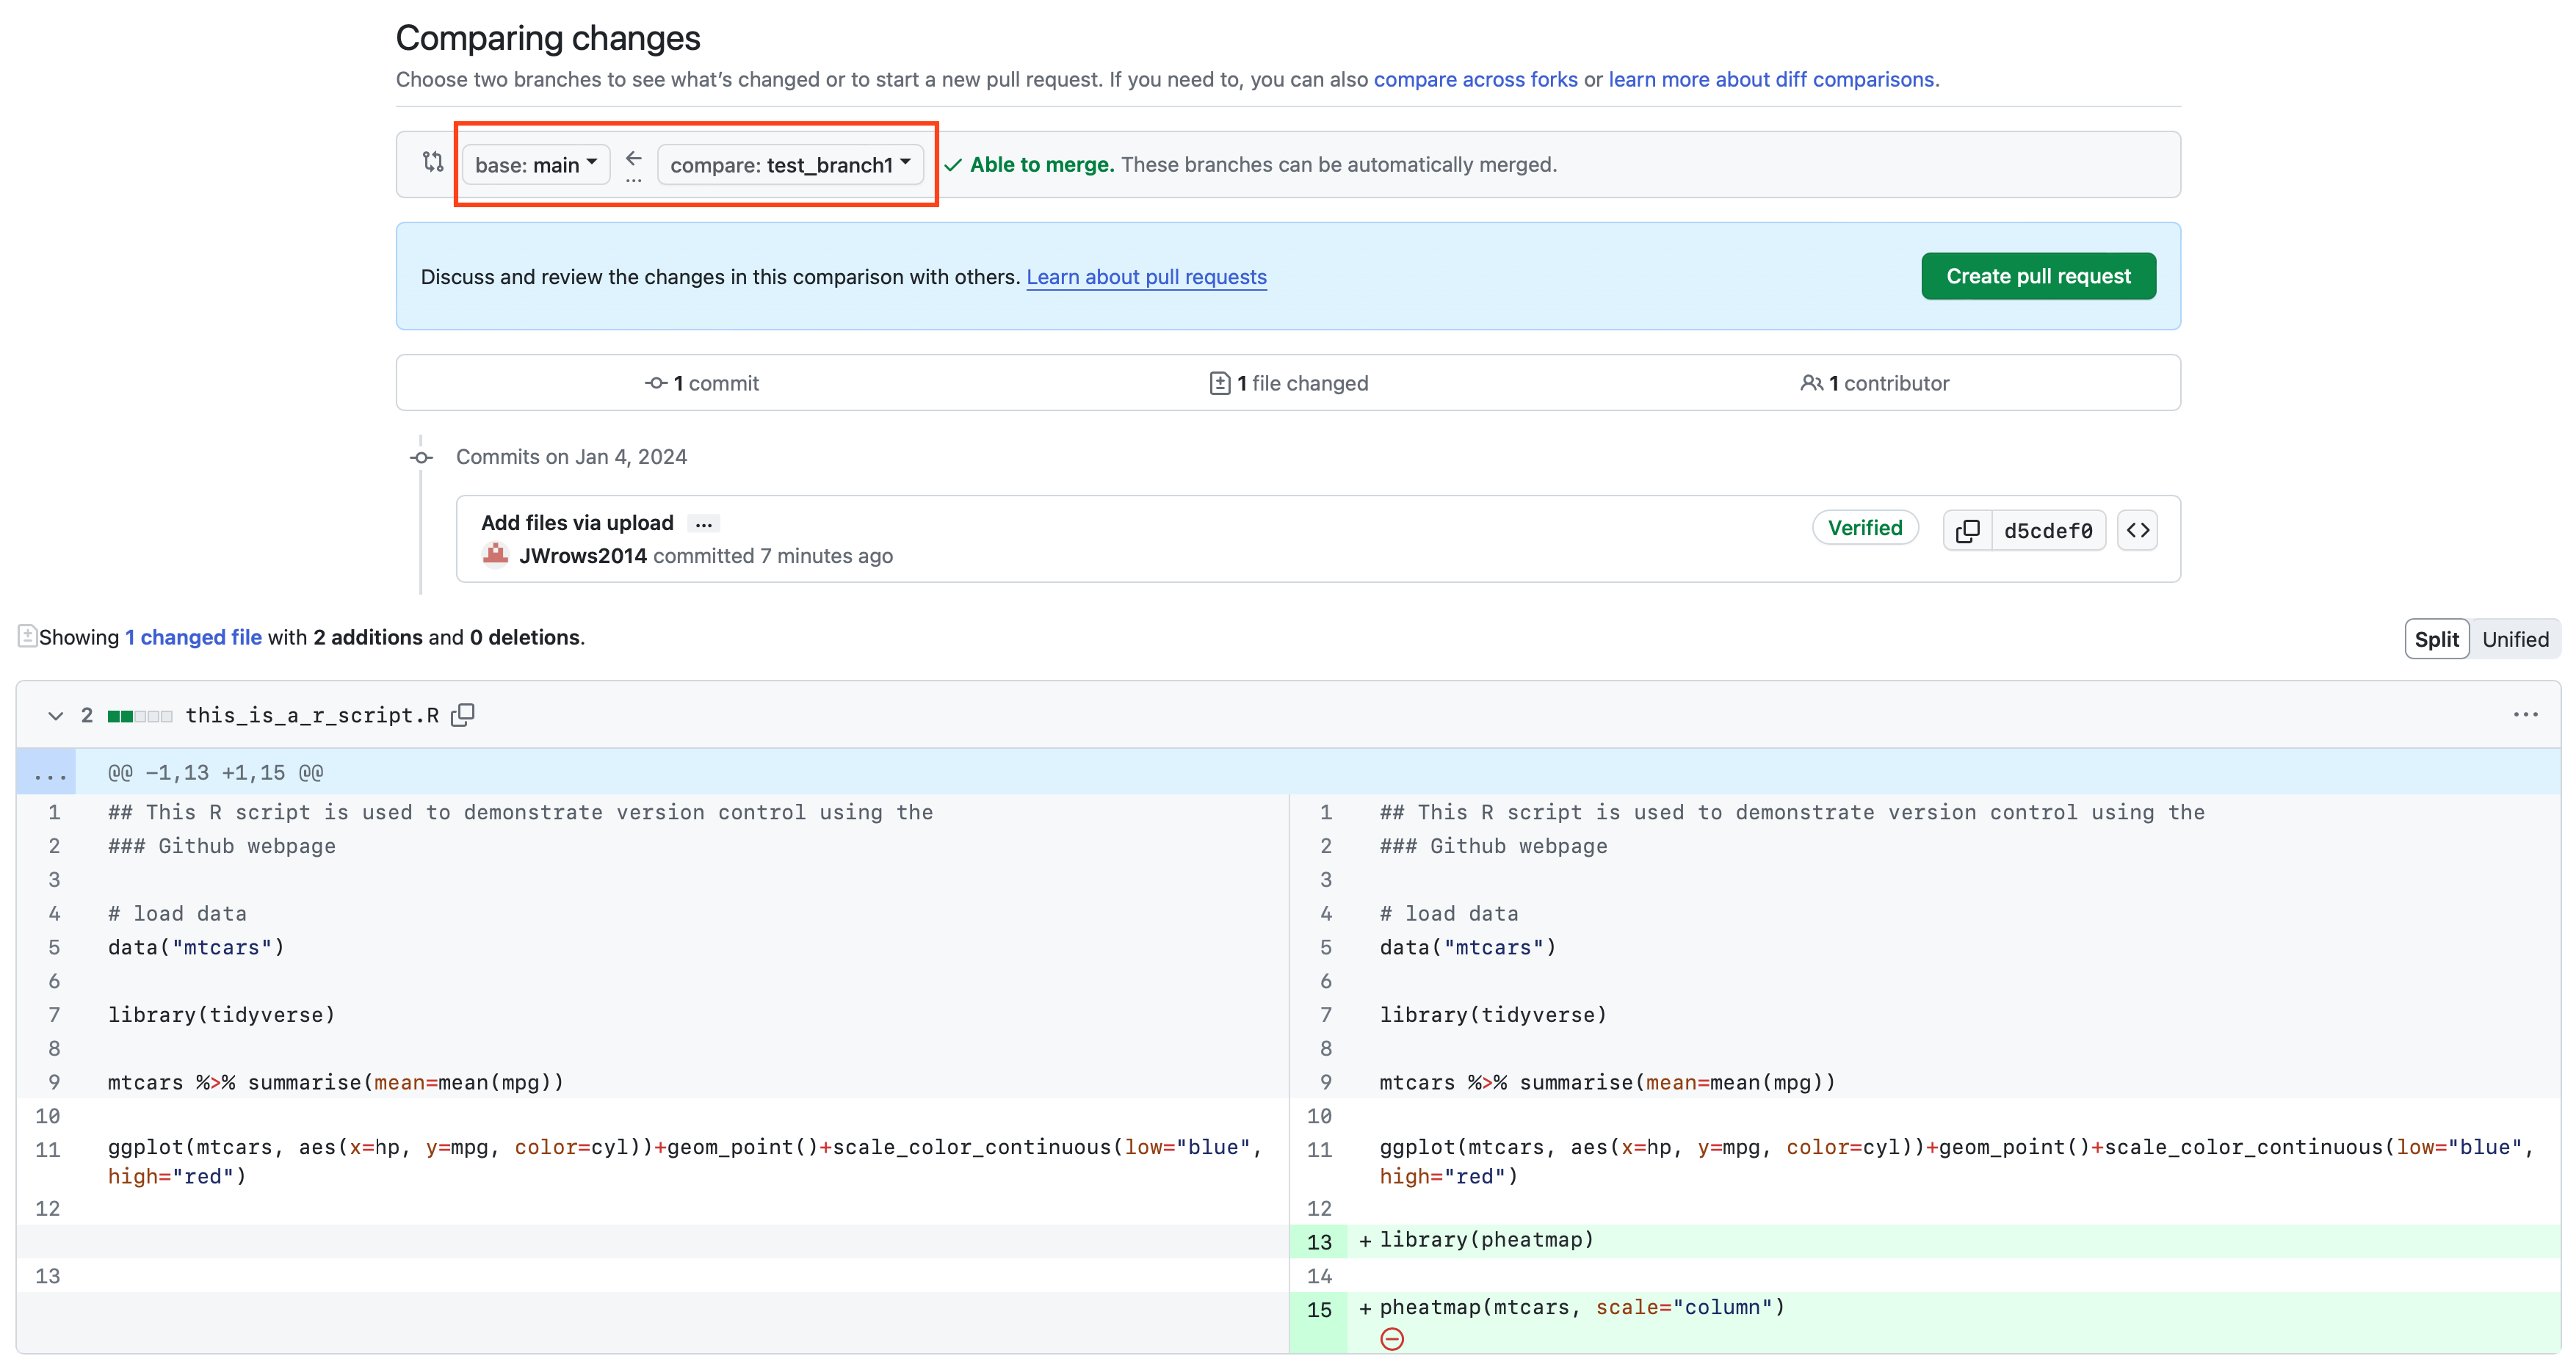
Task: Open the compare: test_branch1 dropdown
Action: (790, 165)
